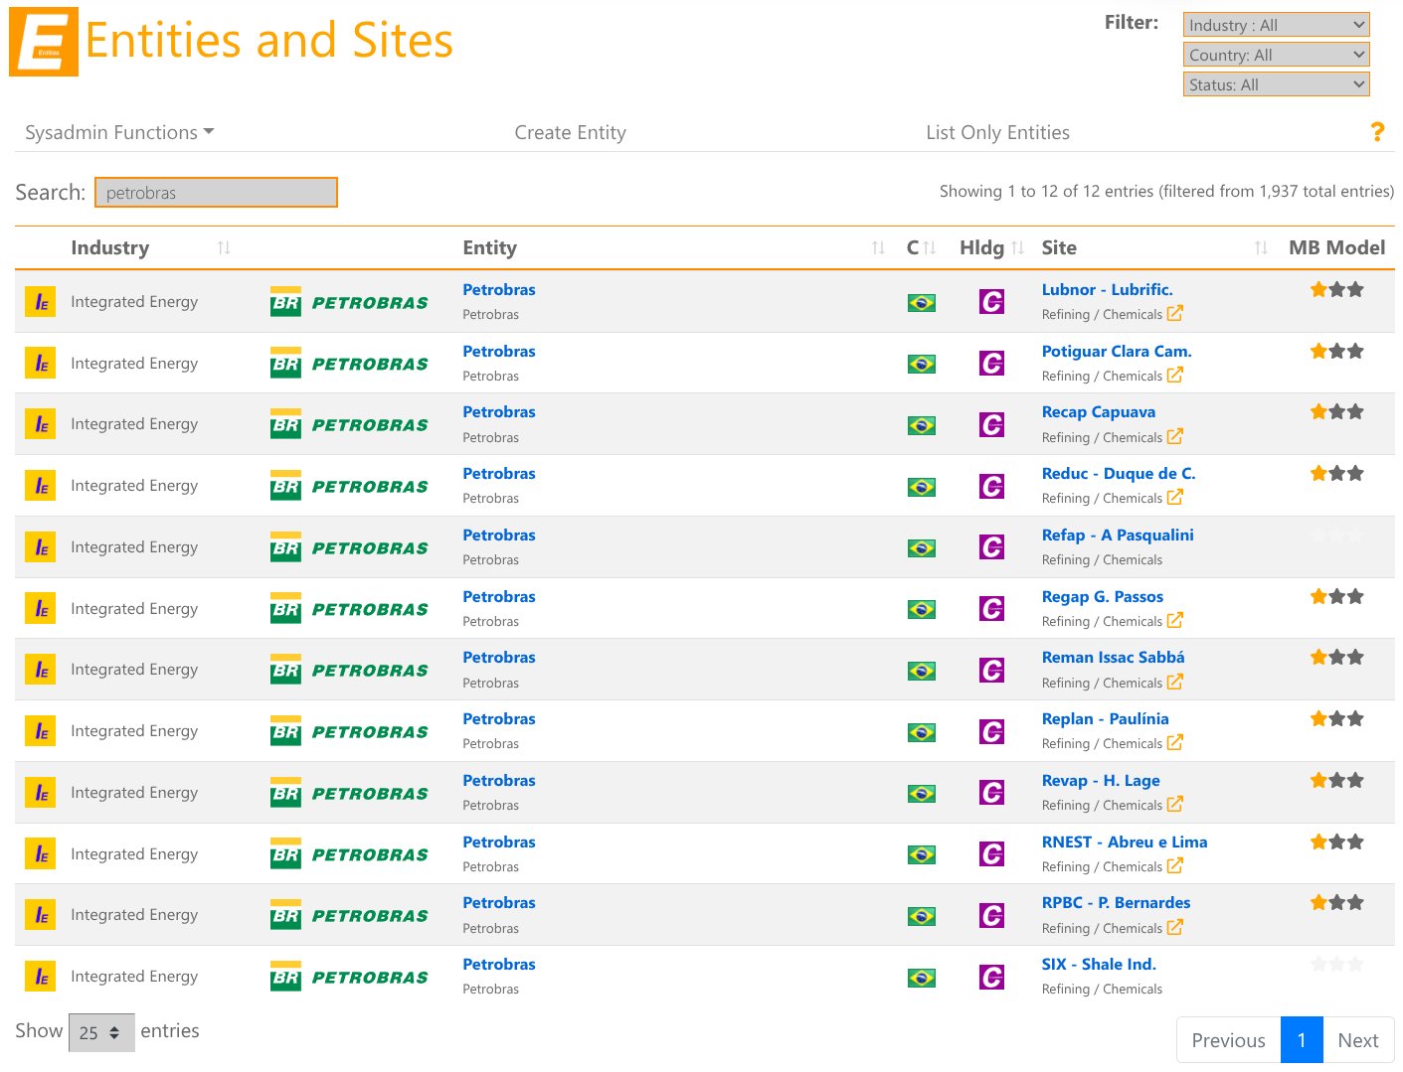Open the Industry filter dropdown
Image resolution: width=1403 pixels, height=1072 pixels.
click(1277, 25)
